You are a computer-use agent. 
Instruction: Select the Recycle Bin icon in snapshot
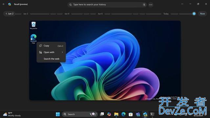point(33,26)
